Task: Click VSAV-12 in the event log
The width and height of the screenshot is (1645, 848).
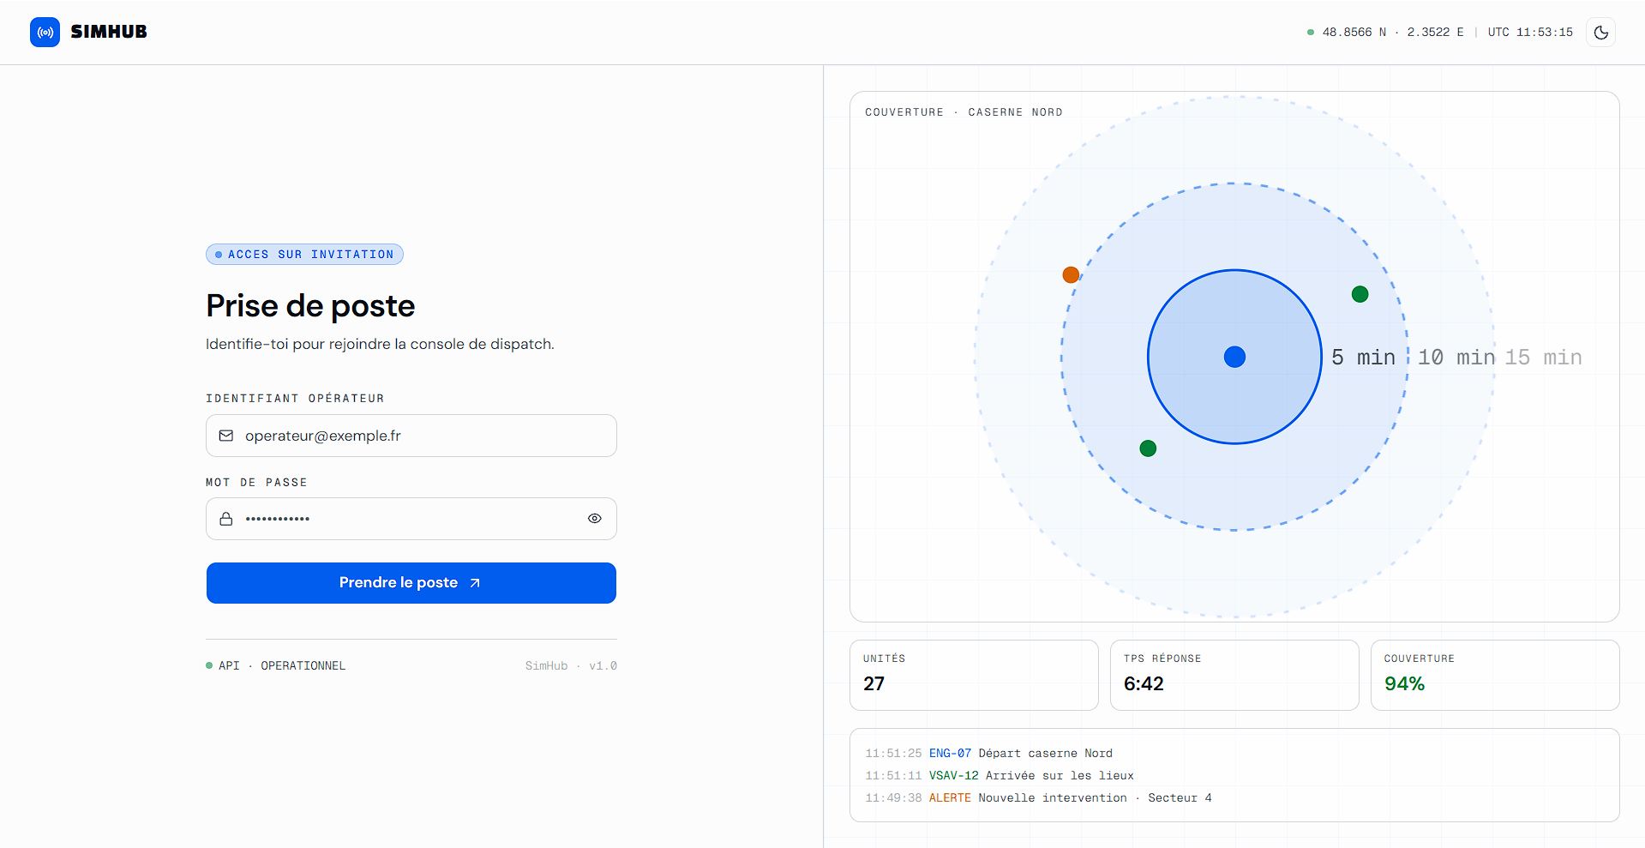Action: 953,775
